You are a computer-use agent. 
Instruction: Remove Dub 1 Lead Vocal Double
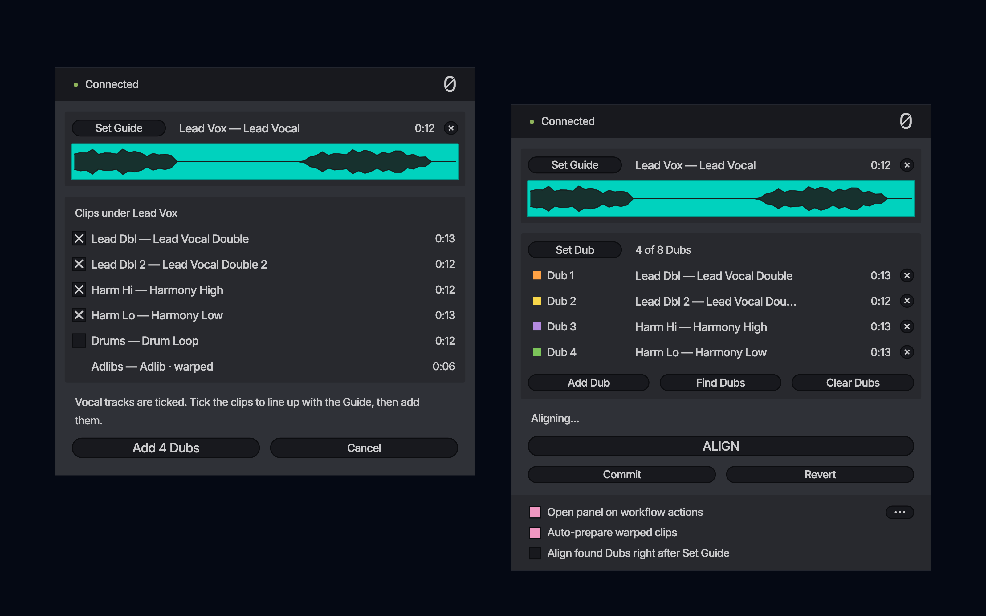(907, 275)
